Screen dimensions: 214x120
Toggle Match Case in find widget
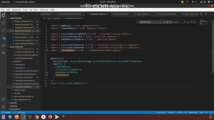[165, 22]
